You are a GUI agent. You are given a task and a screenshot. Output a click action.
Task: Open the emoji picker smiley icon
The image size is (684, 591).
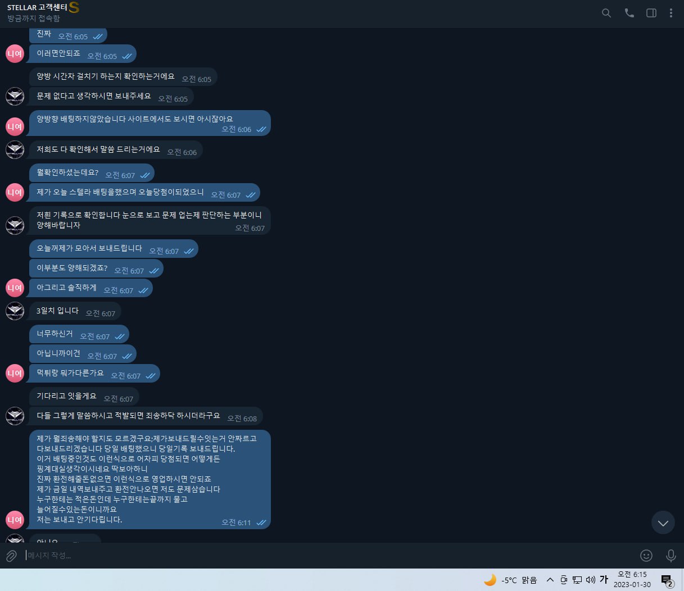646,556
